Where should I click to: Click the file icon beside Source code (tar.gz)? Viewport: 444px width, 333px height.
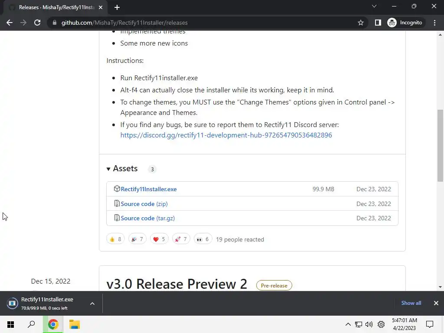click(117, 218)
